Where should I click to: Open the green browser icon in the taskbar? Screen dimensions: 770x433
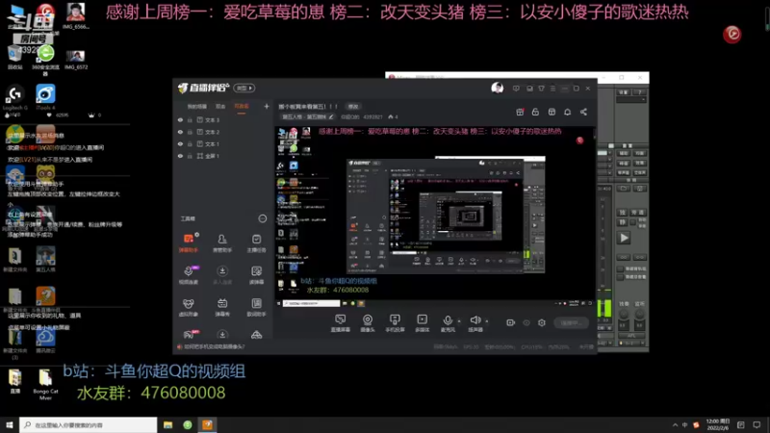tap(188, 424)
